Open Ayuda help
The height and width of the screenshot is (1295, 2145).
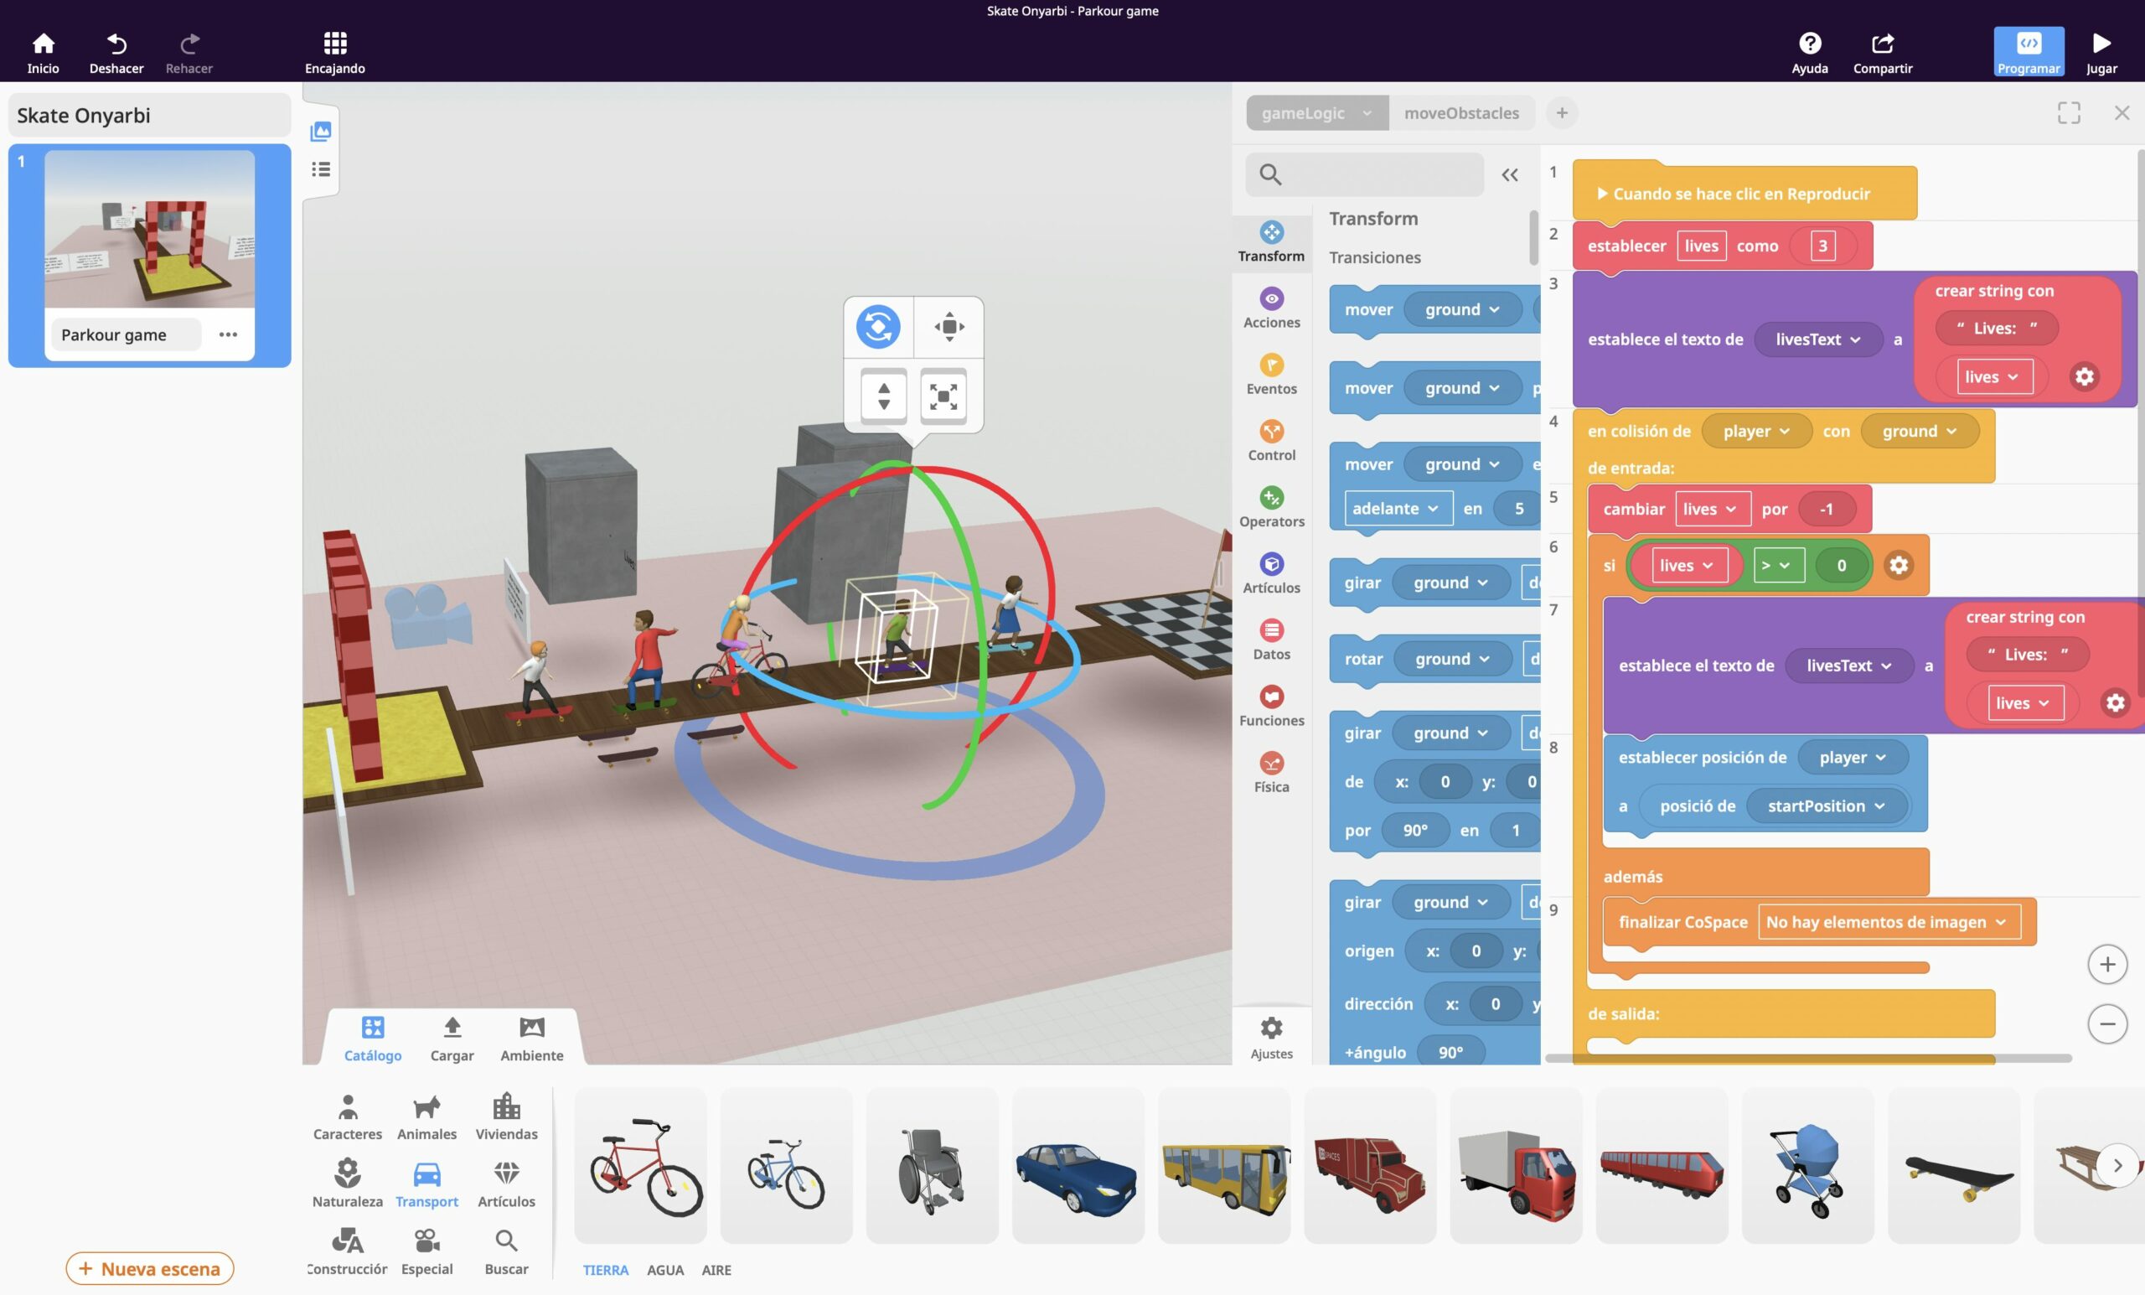(1809, 53)
